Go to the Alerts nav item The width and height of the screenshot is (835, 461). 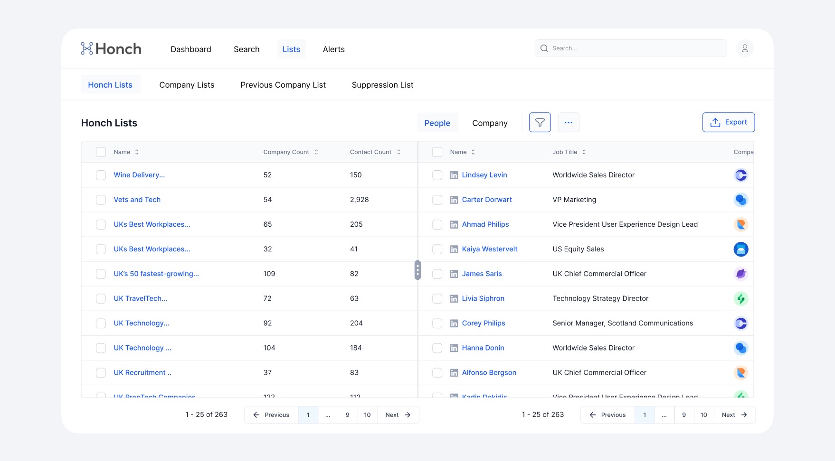click(x=334, y=49)
